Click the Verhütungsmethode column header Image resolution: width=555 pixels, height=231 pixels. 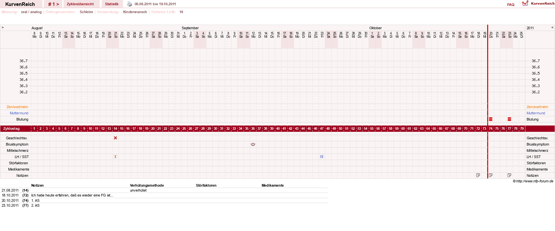[147, 185]
